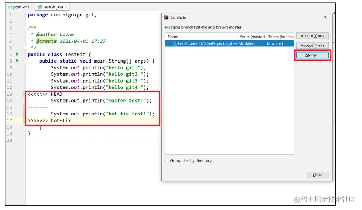The width and height of the screenshot is (362, 210).
Task: Close the Conflicts dialog with X
Action: tap(325, 17)
